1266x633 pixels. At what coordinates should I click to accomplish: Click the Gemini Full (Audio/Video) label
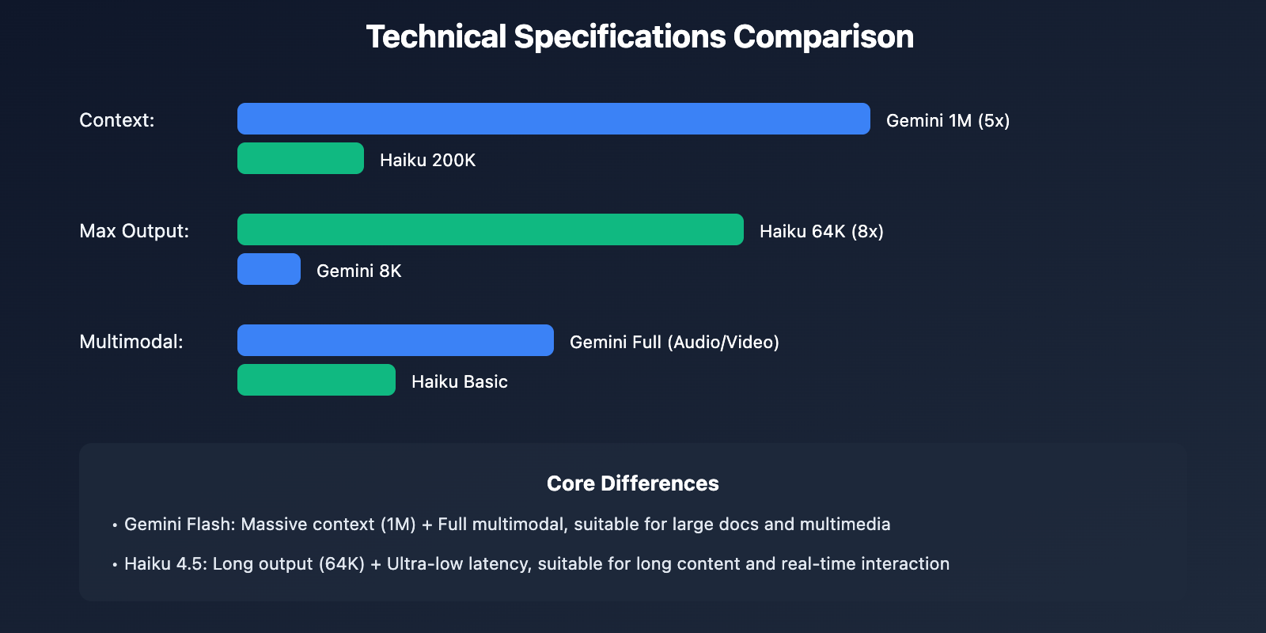click(x=674, y=342)
